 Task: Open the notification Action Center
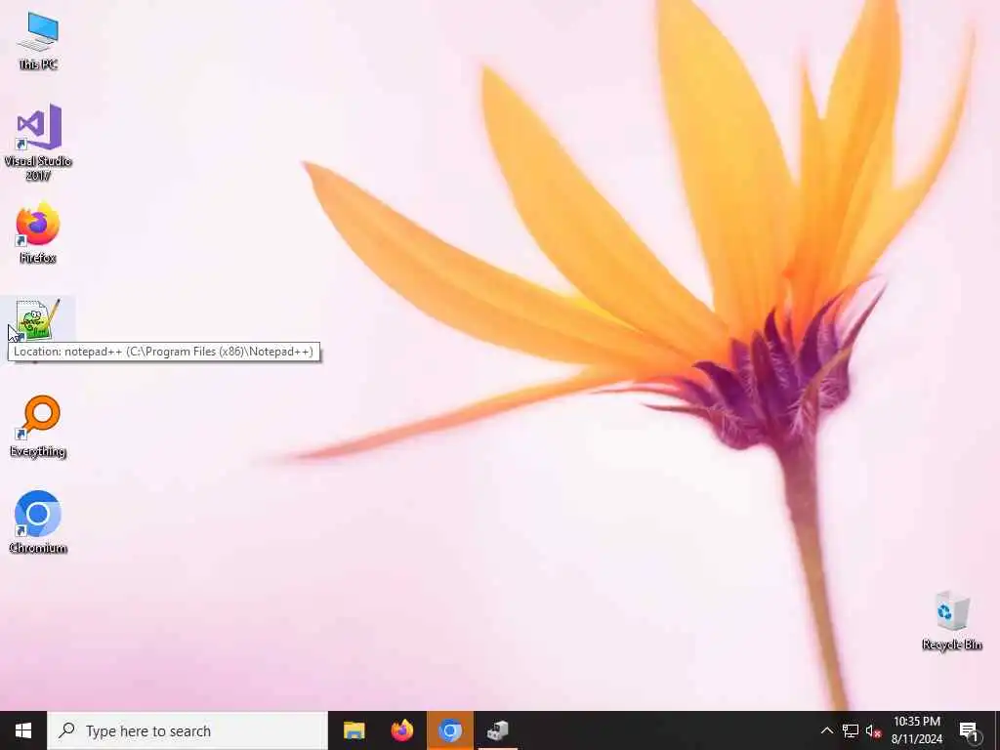(x=970, y=730)
